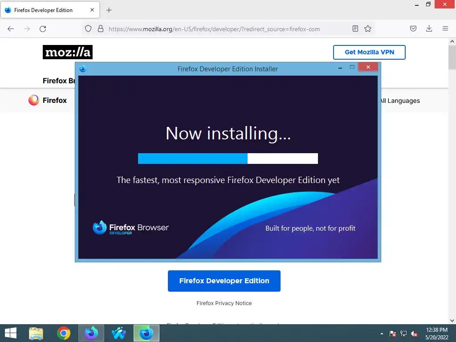Click Get Mozilla VPN button
Viewport: 456px width, 342px height.
pyautogui.click(x=369, y=53)
